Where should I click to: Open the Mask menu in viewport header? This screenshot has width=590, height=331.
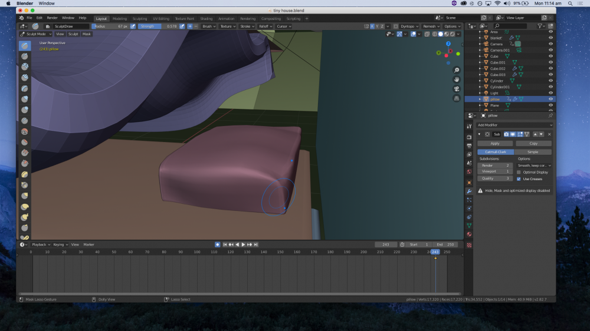tap(87, 34)
